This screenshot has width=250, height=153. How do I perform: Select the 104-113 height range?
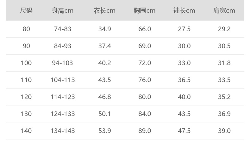(63, 80)
